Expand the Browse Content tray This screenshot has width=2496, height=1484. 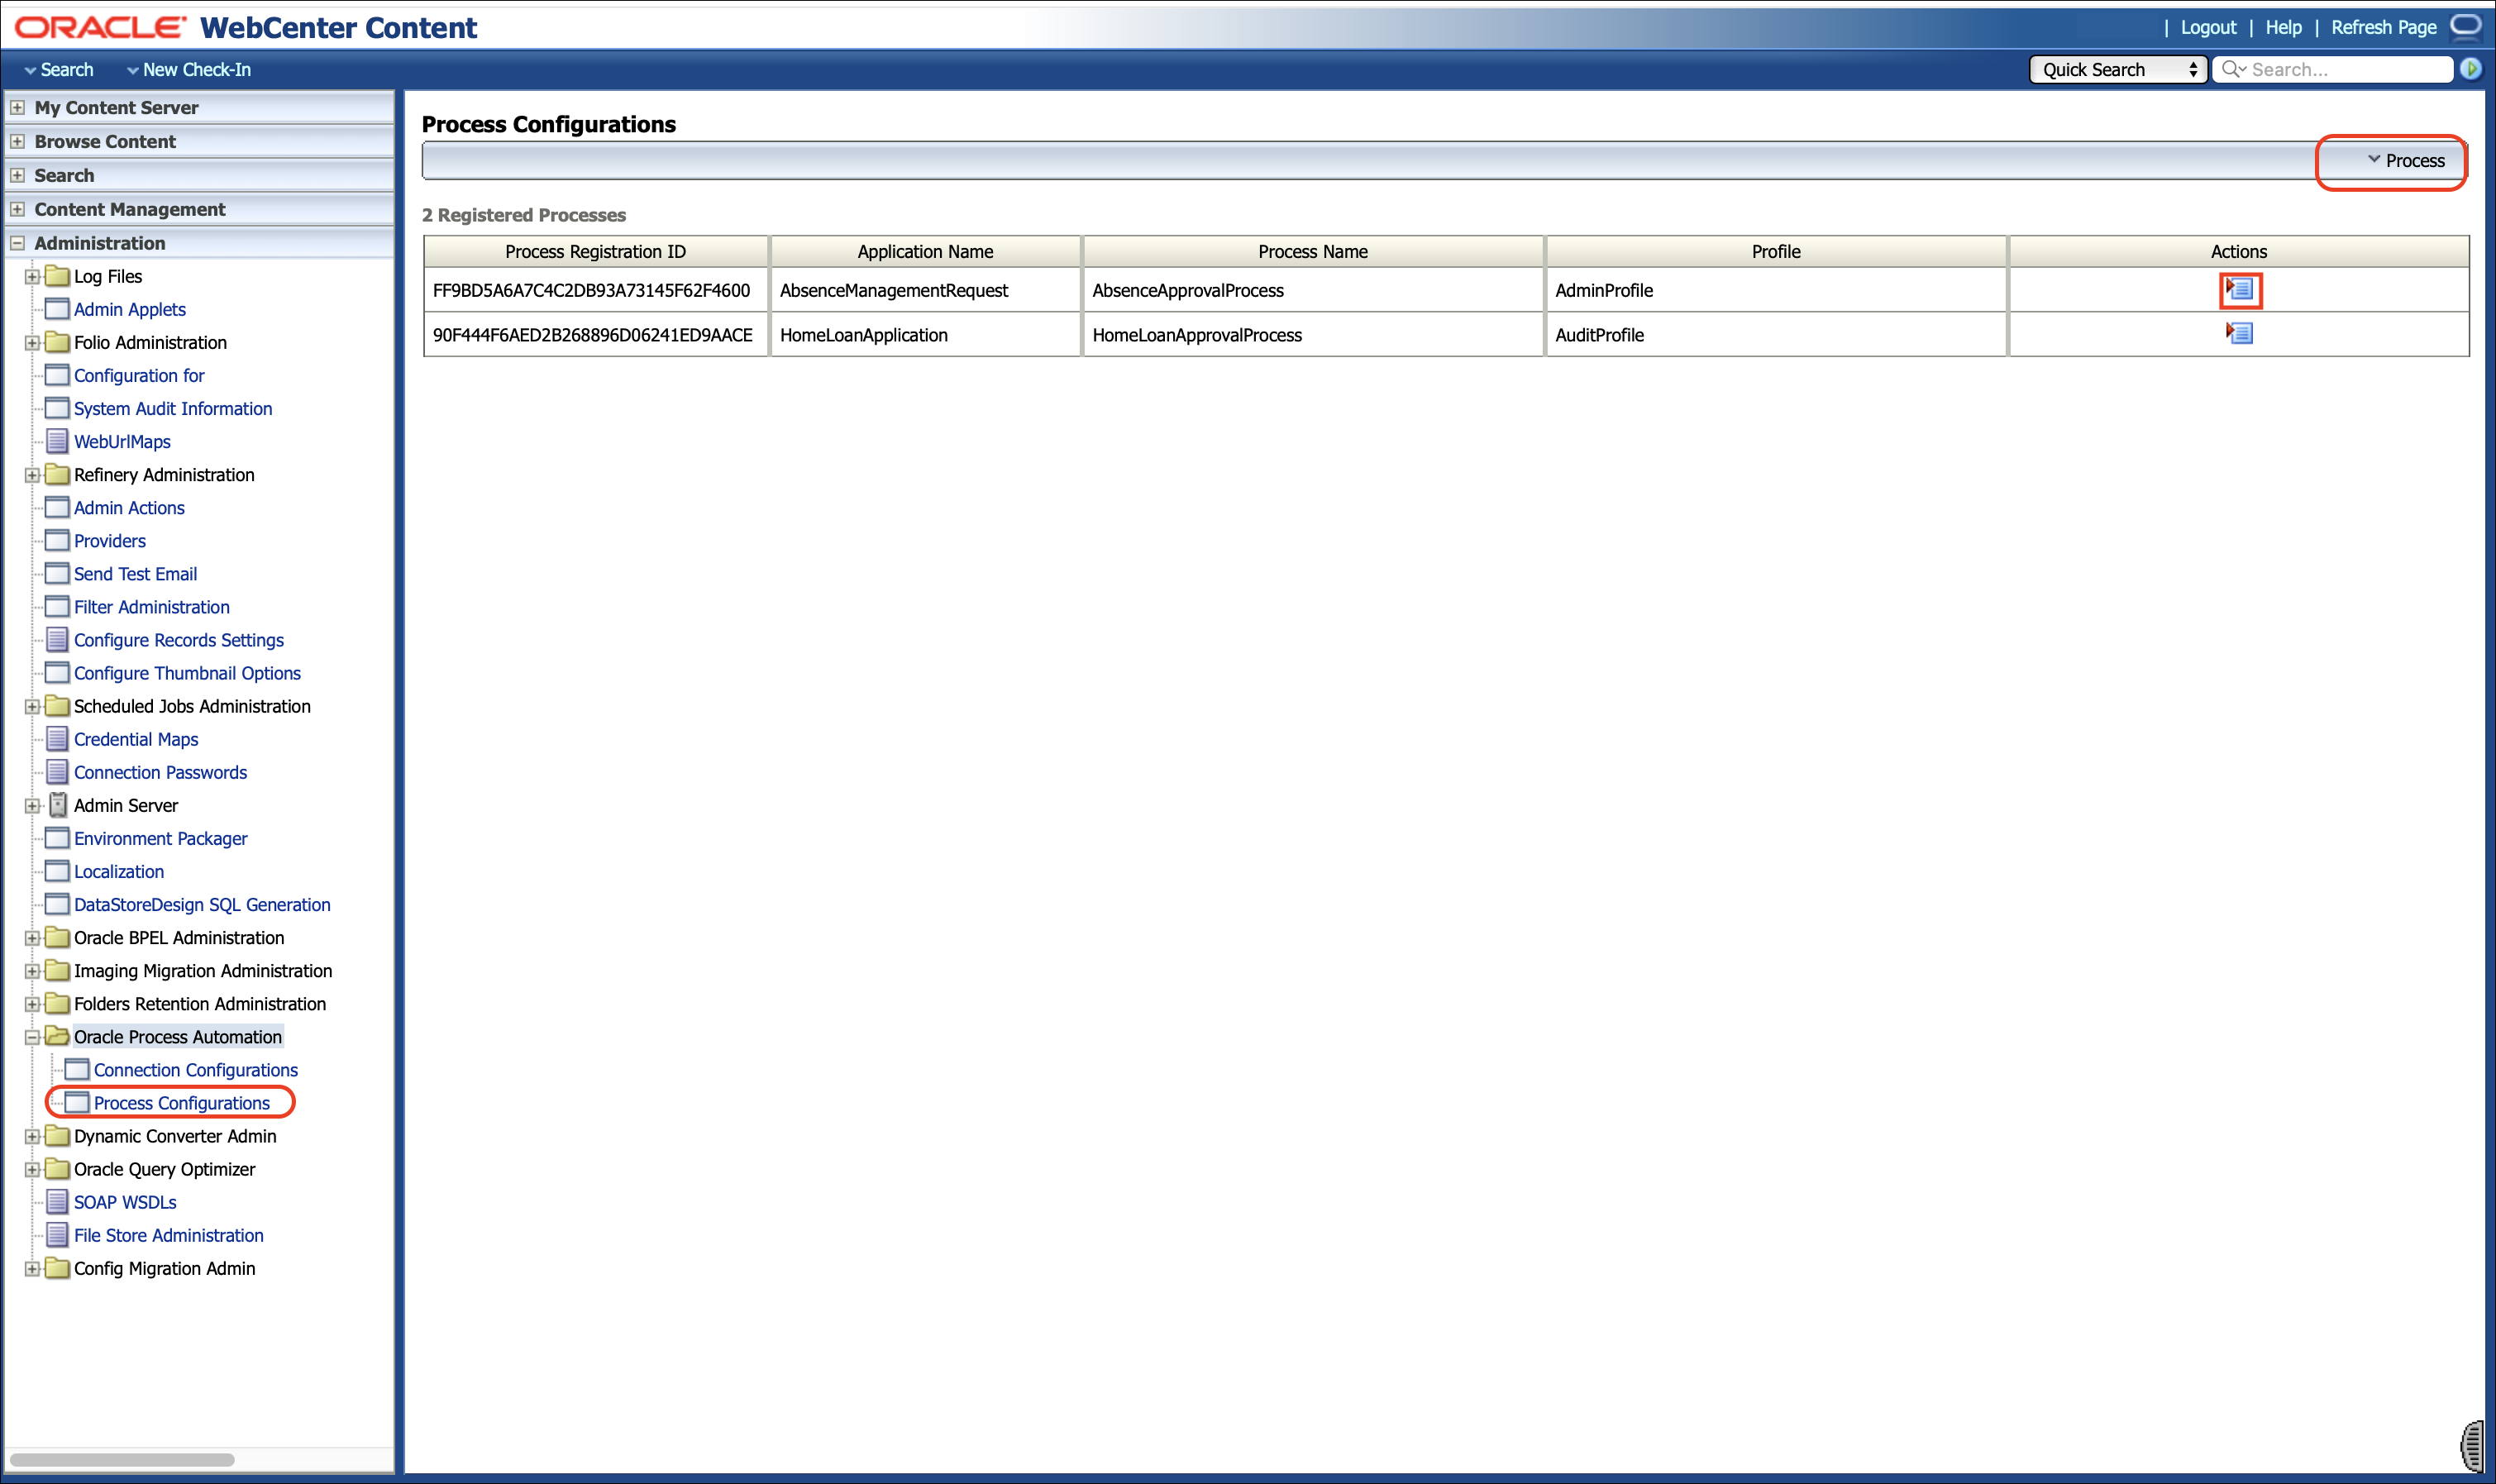pyautogui.click(x=17, y=141)
